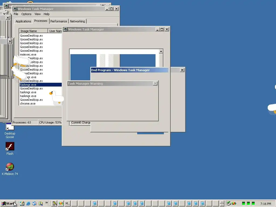Click taskbar row scroll down arrow
Image resolution: width=276 pixels, height=207 pixels.
(222, 205)
